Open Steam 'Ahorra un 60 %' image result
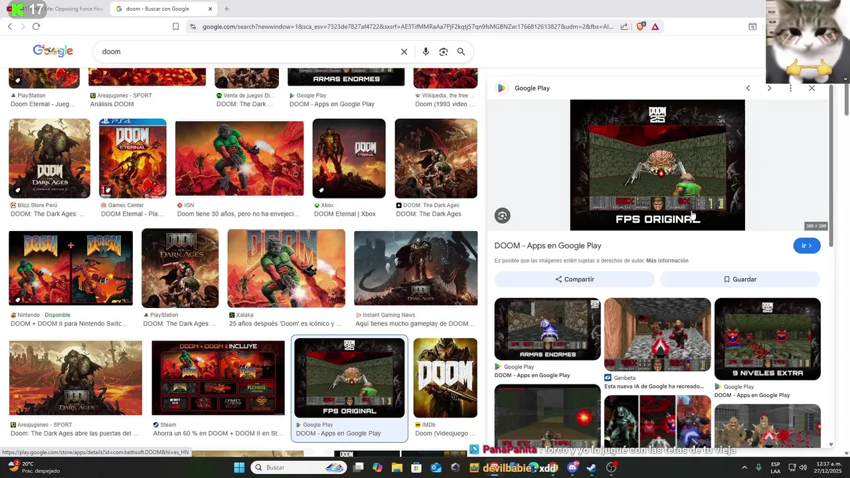This screenshot has height=478, width=850. coord(218,378)
